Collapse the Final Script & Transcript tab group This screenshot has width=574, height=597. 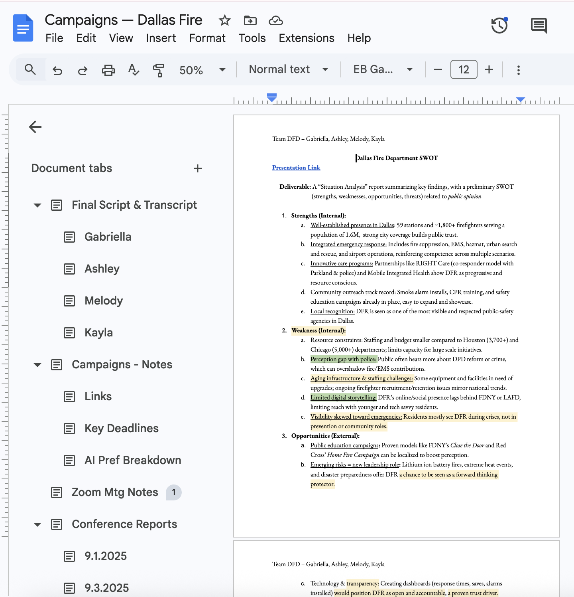point(37,205)
